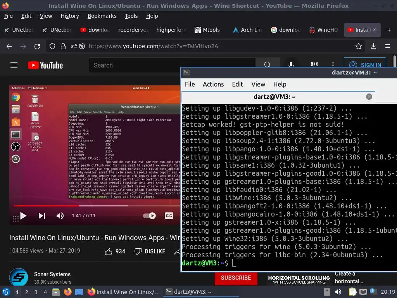The image size is (397, 298).
Task: Switch to the Google download tab
Action: tap(286, 30)
